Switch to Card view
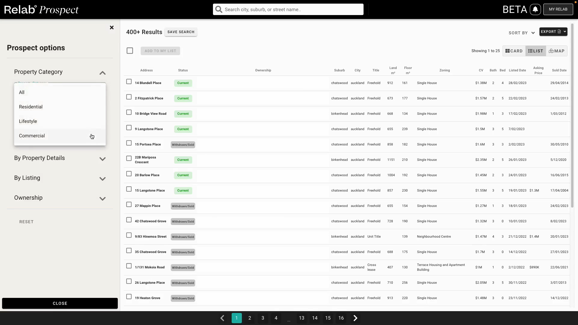Image resolution: width=578 pixels, height=325 pixels. click(514, 51)
